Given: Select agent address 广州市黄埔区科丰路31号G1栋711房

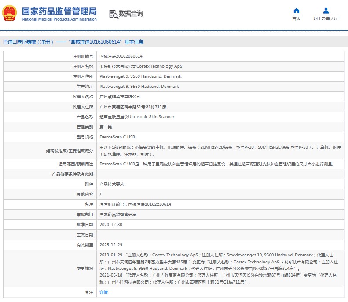Looking at the screenshot, I should (x=133, y=107).
